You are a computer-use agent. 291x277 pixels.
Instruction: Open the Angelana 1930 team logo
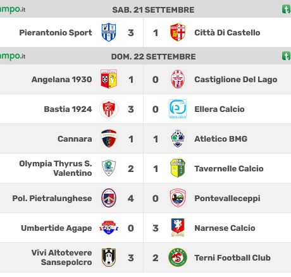coord(109,79)
